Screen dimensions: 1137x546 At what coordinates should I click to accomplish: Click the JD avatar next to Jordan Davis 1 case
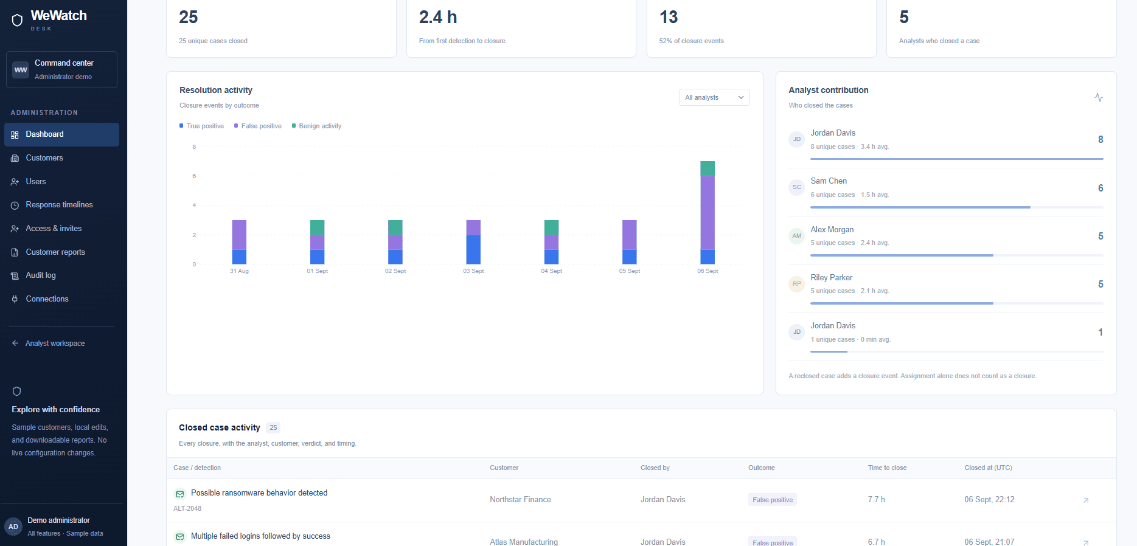click(797, 332)
